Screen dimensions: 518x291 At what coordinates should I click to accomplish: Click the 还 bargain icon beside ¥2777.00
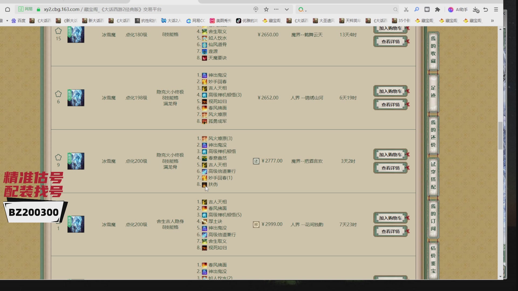point(256,161)
